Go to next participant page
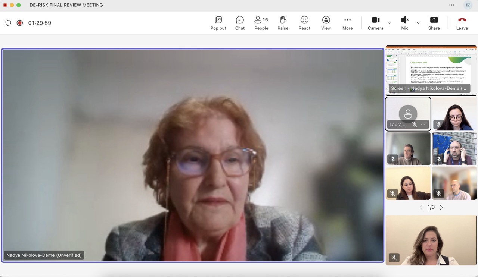This screenshot has height=277, width=478. 441,207
